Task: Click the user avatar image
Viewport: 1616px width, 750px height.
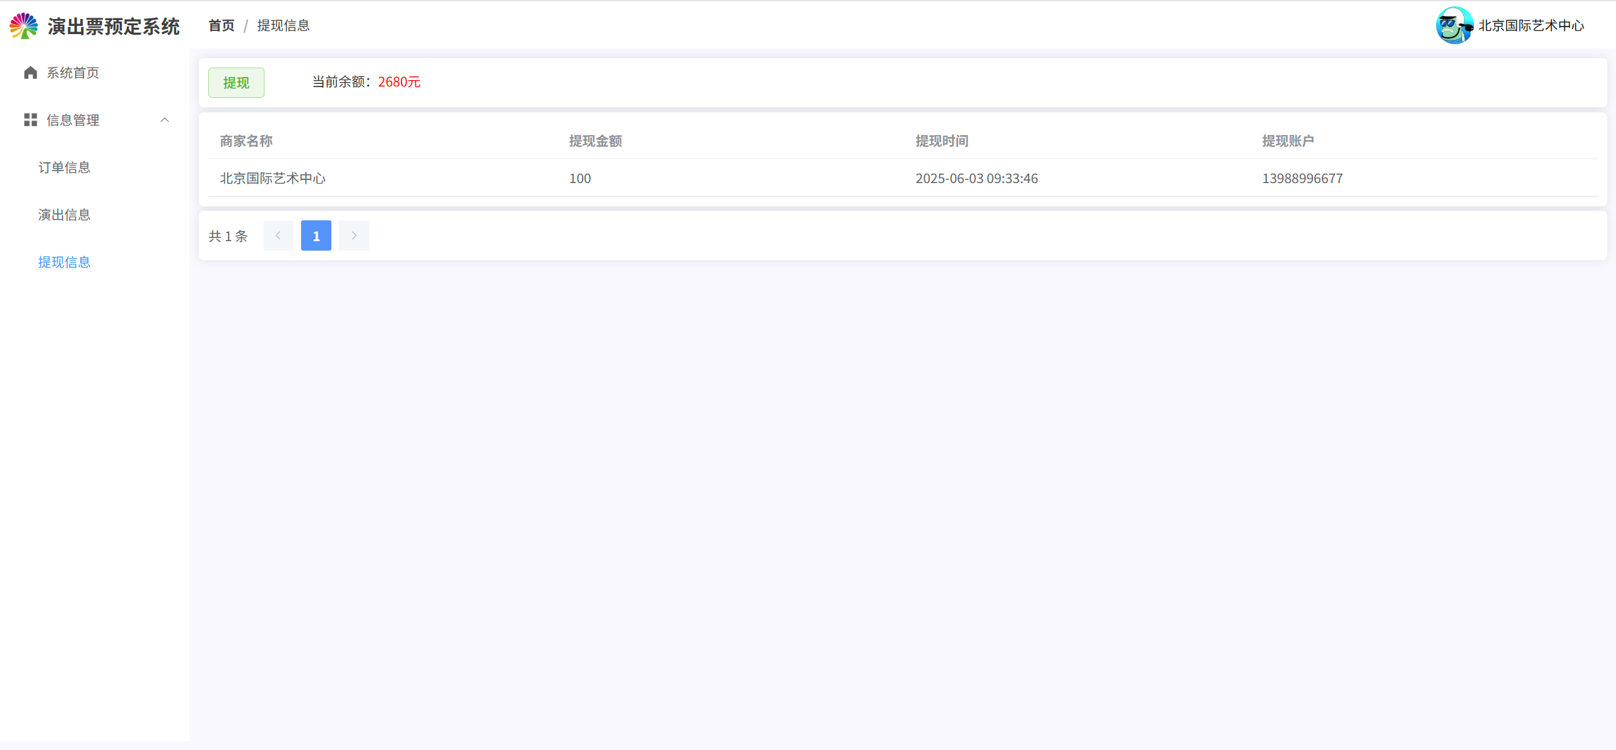Action: tap(1454, 25)
